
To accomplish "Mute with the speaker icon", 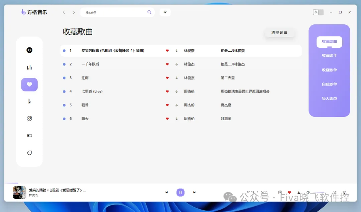I will [308, 192].
